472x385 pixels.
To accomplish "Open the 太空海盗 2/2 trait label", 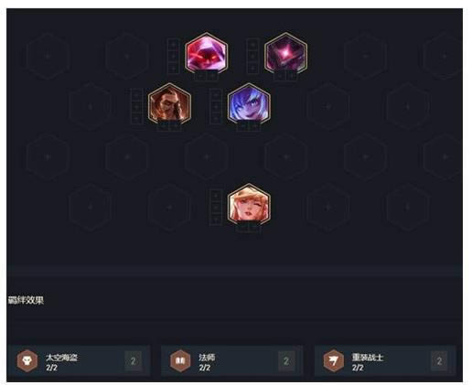I will (61, 362).
